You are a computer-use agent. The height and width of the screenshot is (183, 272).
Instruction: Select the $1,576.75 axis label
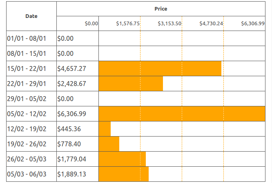[x=128, y=24]
